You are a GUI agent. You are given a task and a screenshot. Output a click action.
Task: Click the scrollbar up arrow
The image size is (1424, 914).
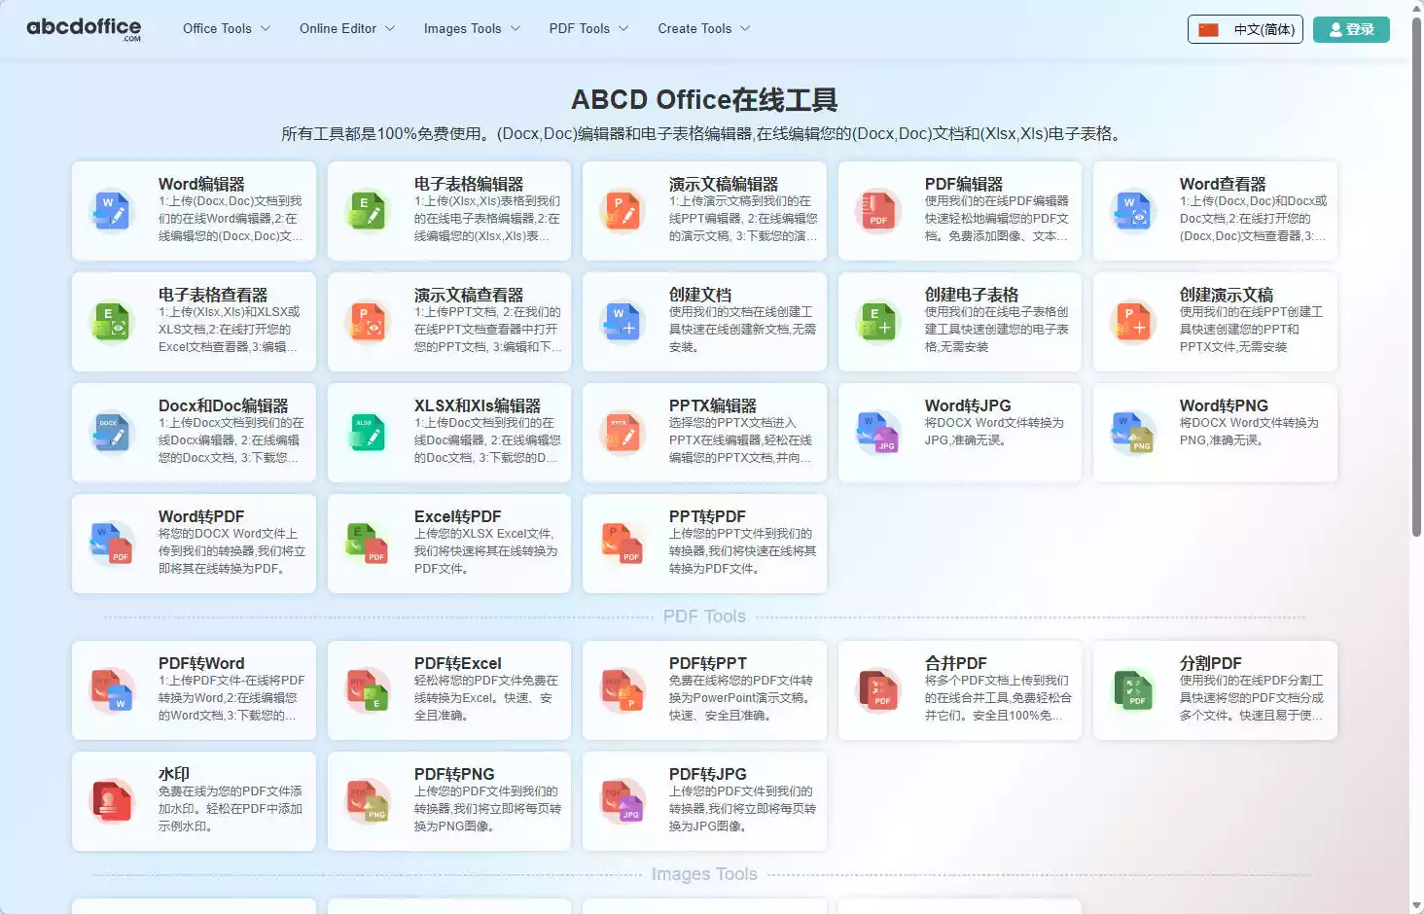pyautogui.click(x=1416, y=8)
